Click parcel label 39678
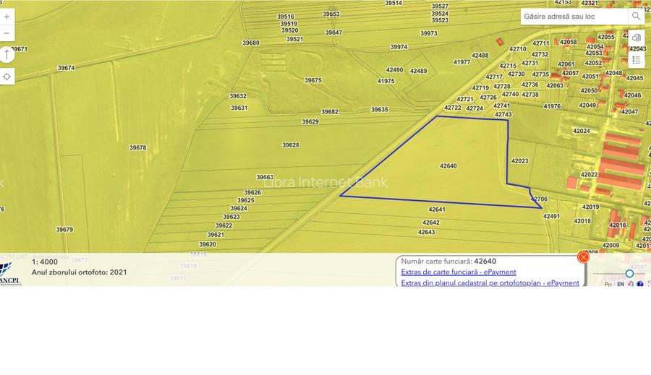The image size is (651, 375). [137, 147]
